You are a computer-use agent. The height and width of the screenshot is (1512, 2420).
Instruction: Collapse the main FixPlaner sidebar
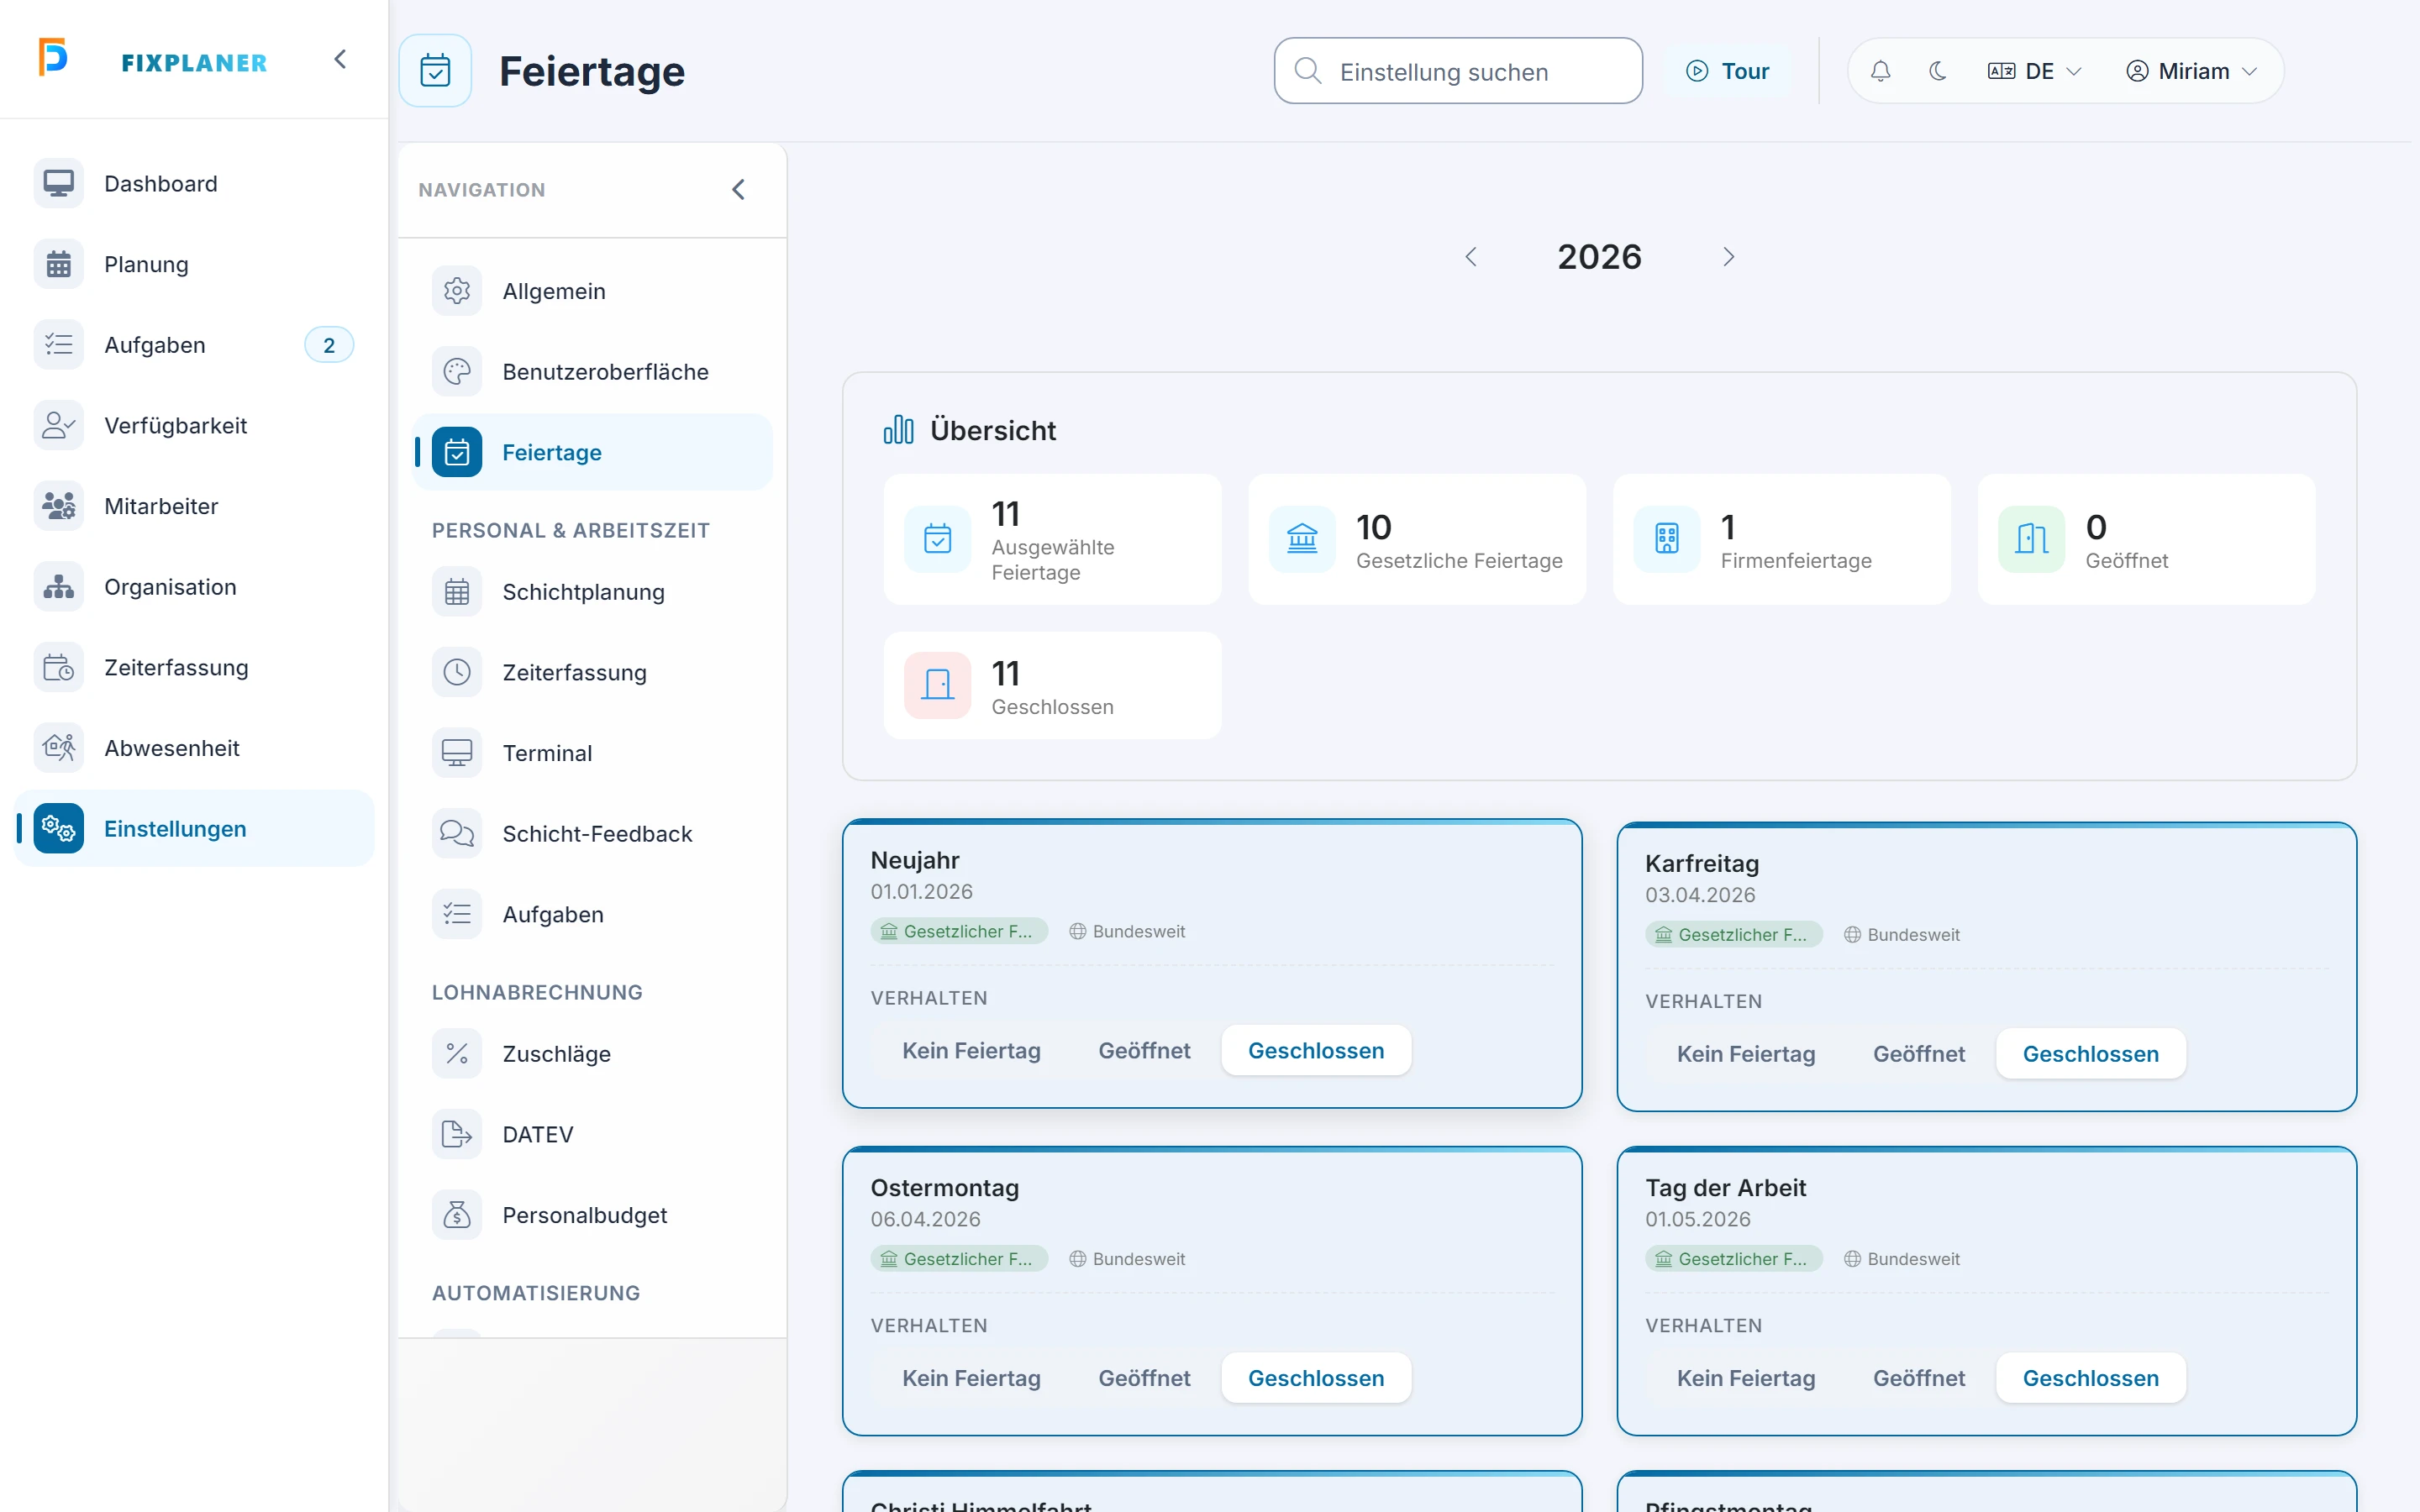341,60
